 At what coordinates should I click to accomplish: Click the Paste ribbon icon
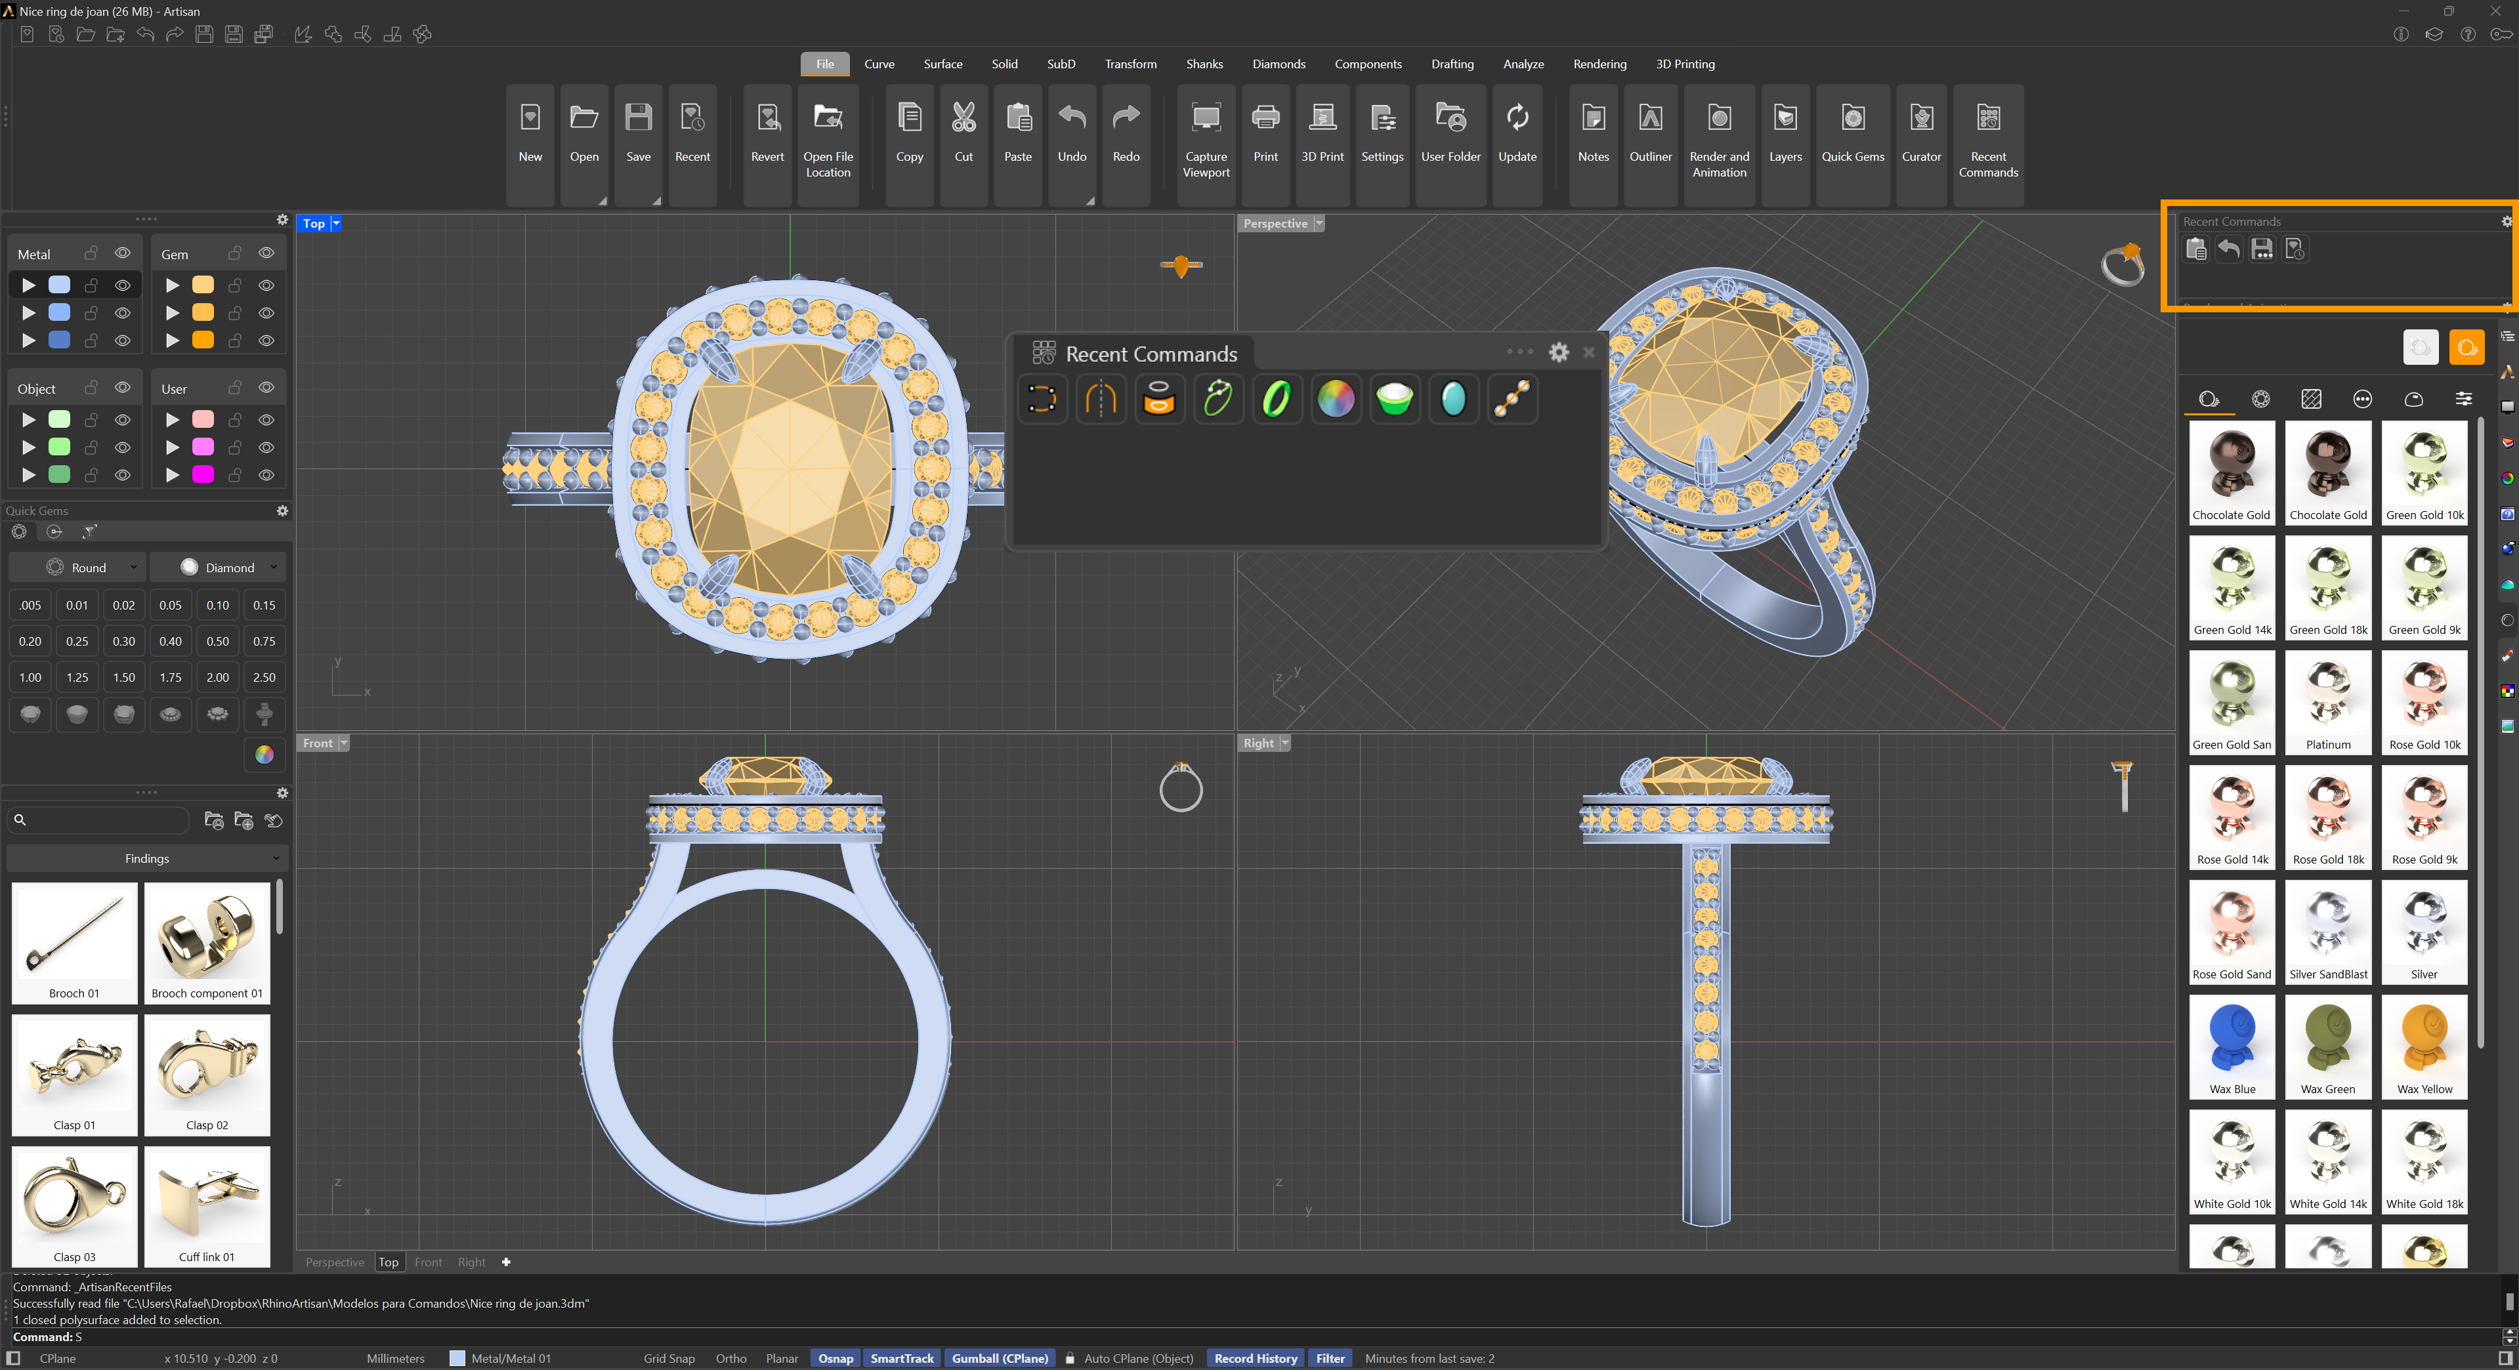1018,118
